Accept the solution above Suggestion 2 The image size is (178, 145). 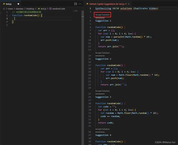point(103,53)
